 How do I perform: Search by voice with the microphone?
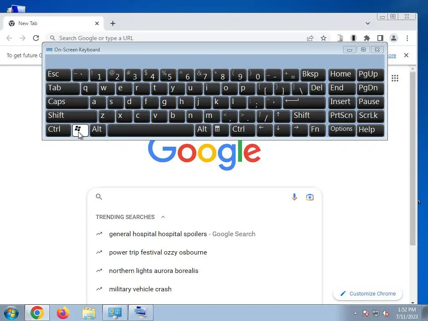294,197
